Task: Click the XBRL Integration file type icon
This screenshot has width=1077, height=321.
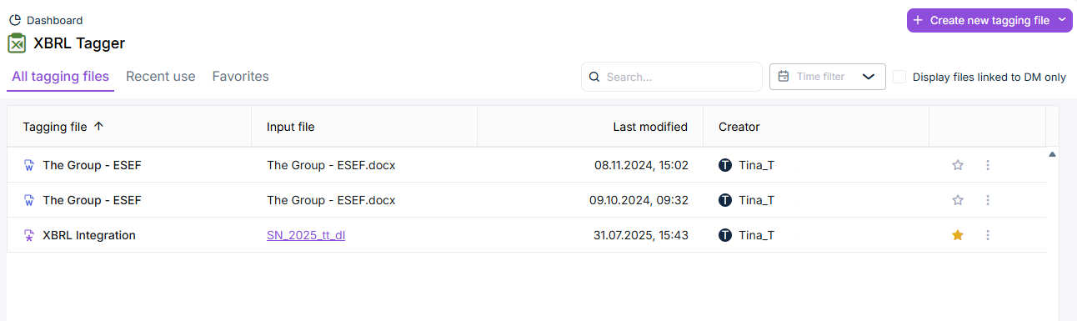Action: (29, 235)
